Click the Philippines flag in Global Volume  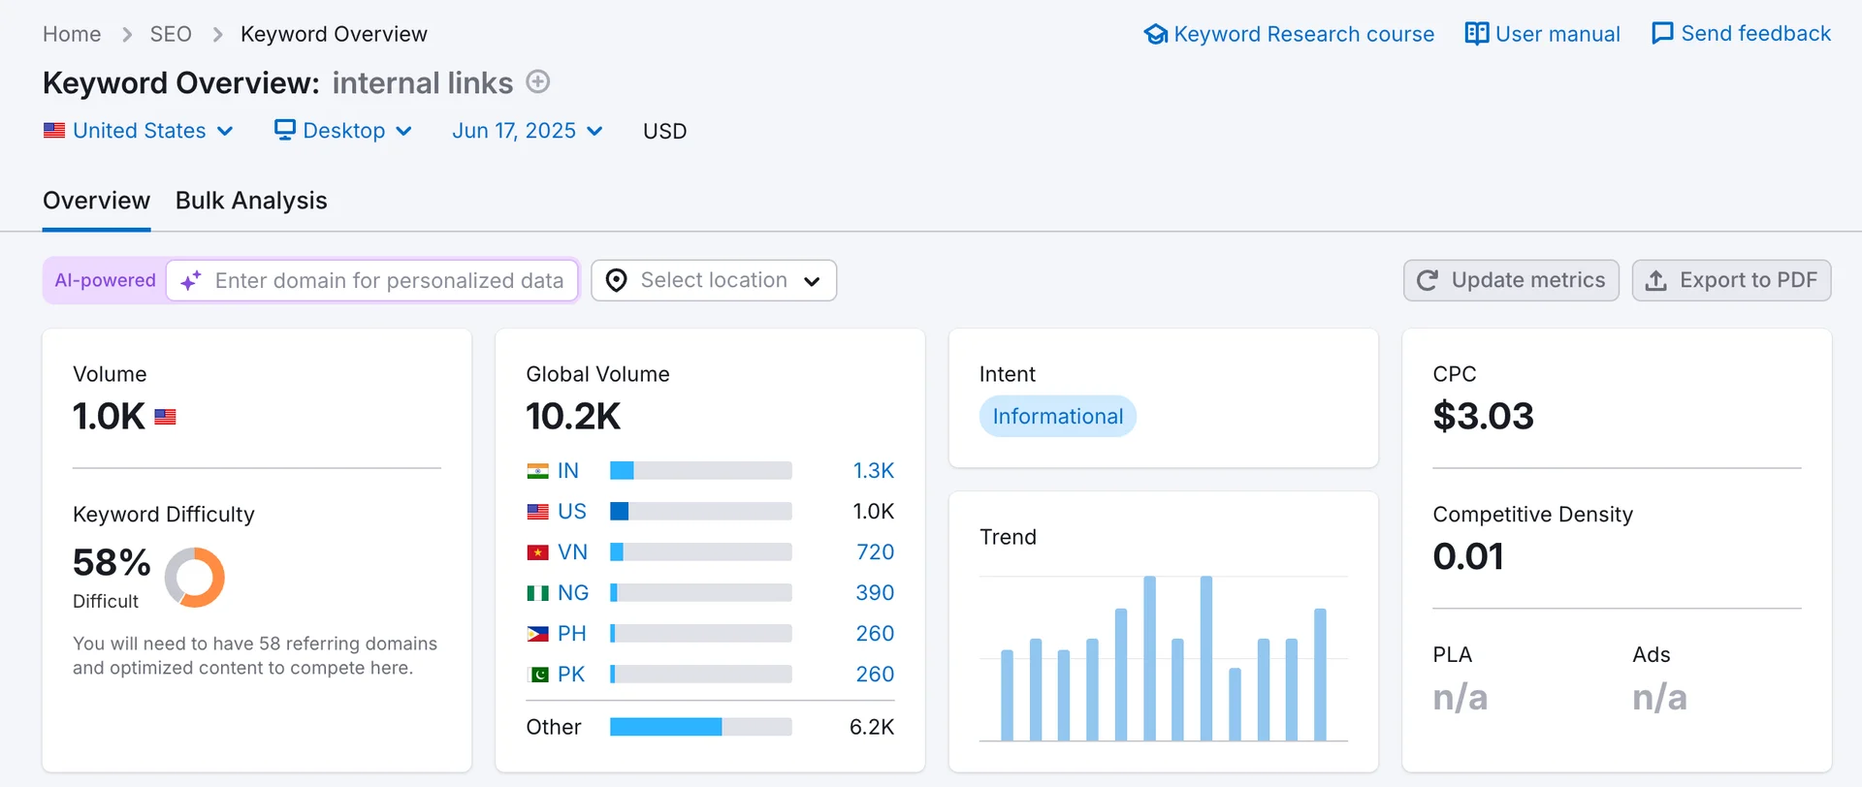[537, 634]
